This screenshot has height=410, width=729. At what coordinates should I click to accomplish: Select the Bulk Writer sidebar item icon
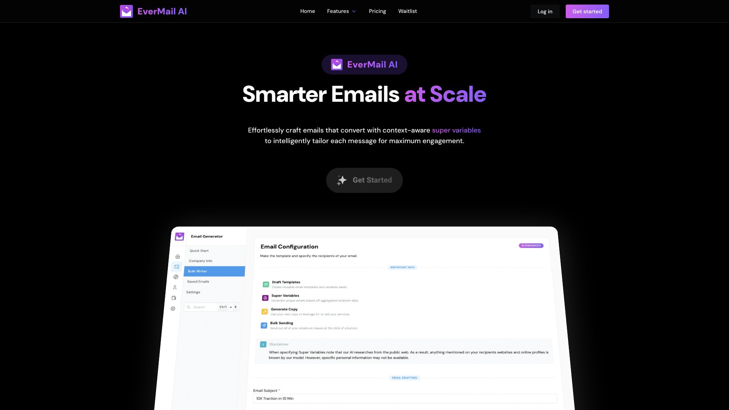pos(177,267)
